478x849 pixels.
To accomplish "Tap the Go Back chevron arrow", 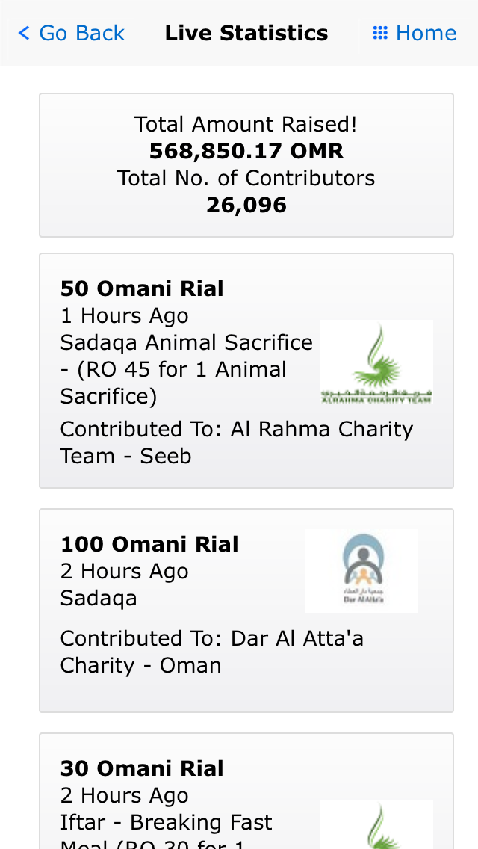I will [24, 33].
